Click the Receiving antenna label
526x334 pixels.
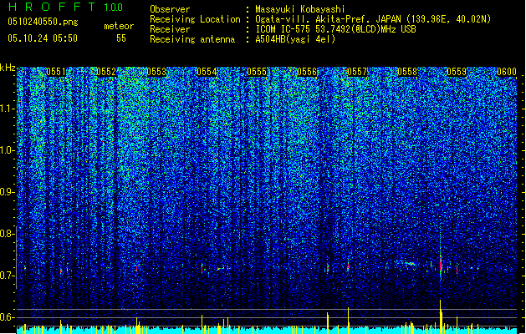point(192,39)
